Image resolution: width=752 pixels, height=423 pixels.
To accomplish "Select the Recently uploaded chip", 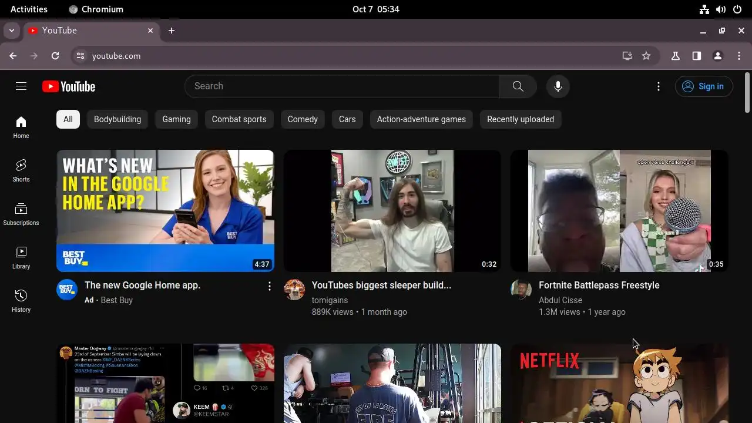I will 521,119.
